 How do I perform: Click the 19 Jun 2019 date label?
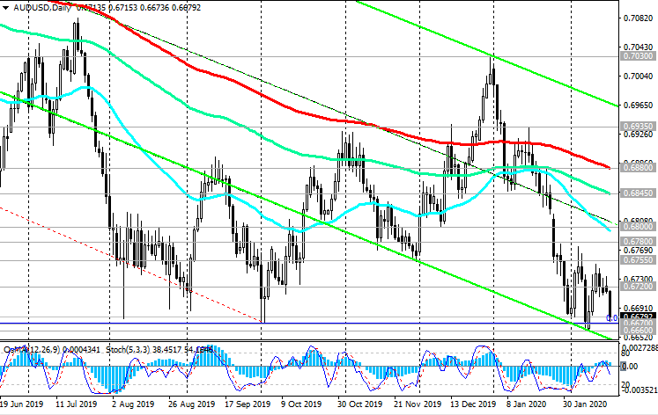point(21,404)
